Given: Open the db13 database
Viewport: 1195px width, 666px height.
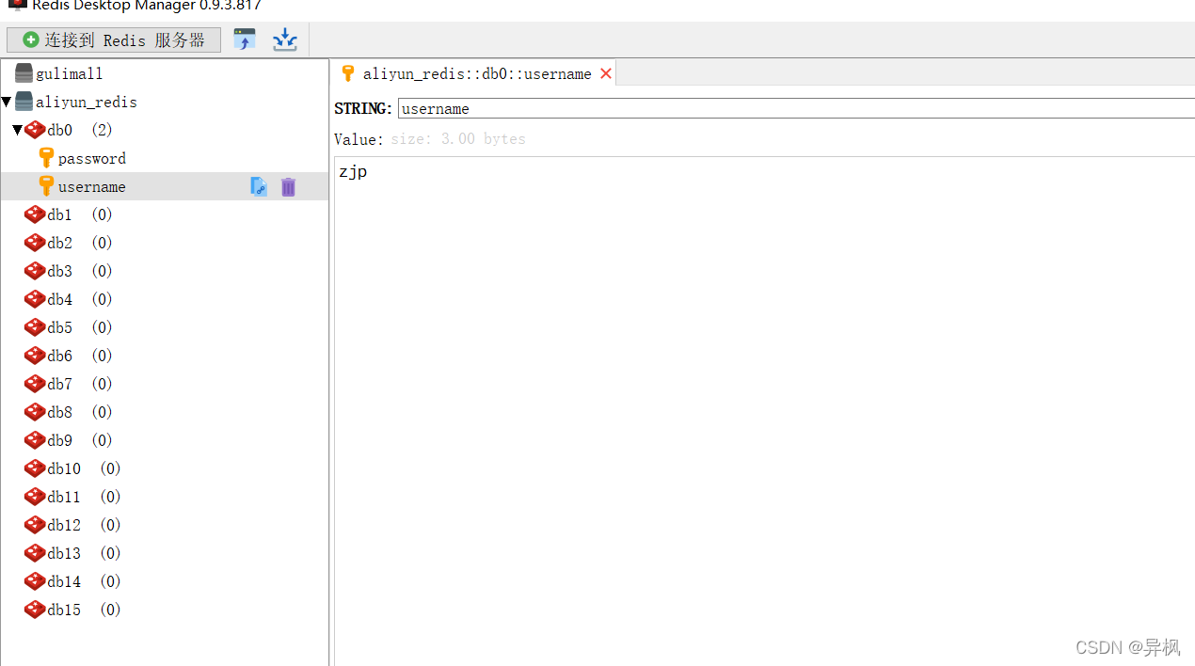Looking at the screenshot, I should tap(64, 553).
